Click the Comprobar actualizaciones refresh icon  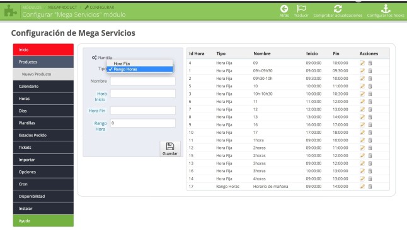pyautogui.click(x=338, y=9)
